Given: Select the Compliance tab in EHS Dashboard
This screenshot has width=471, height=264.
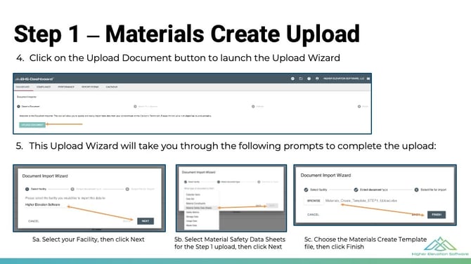Looking at the screenshot, I should (x=44, y=87).
